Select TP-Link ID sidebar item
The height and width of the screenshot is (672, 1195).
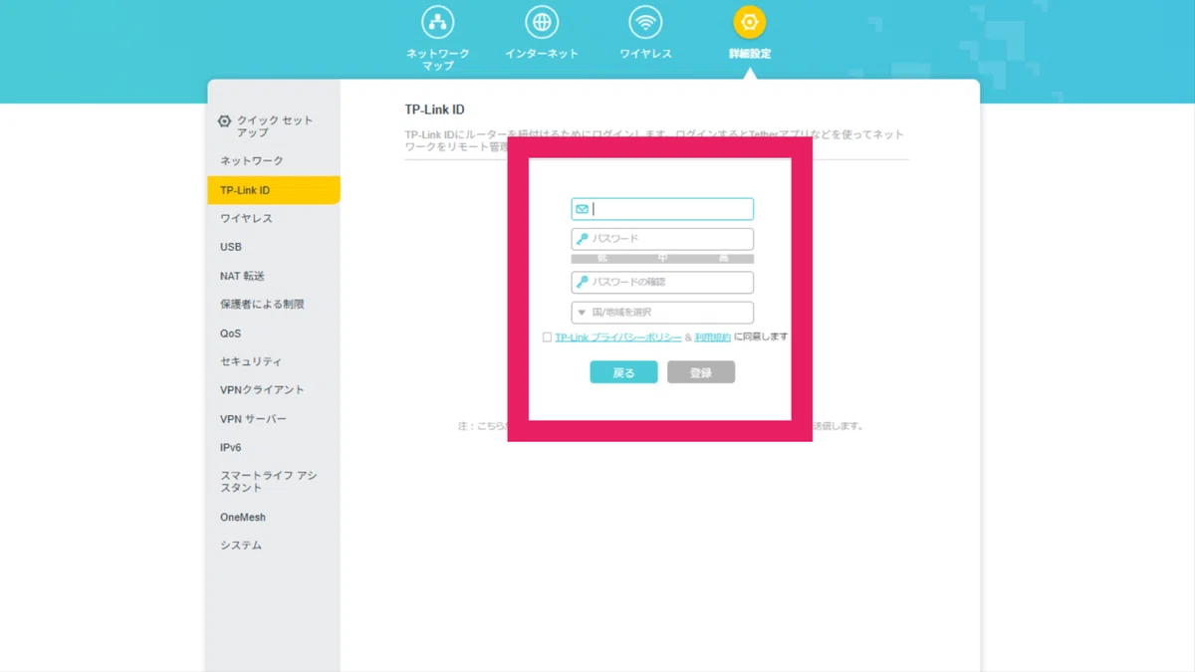[x=274, y=190]
